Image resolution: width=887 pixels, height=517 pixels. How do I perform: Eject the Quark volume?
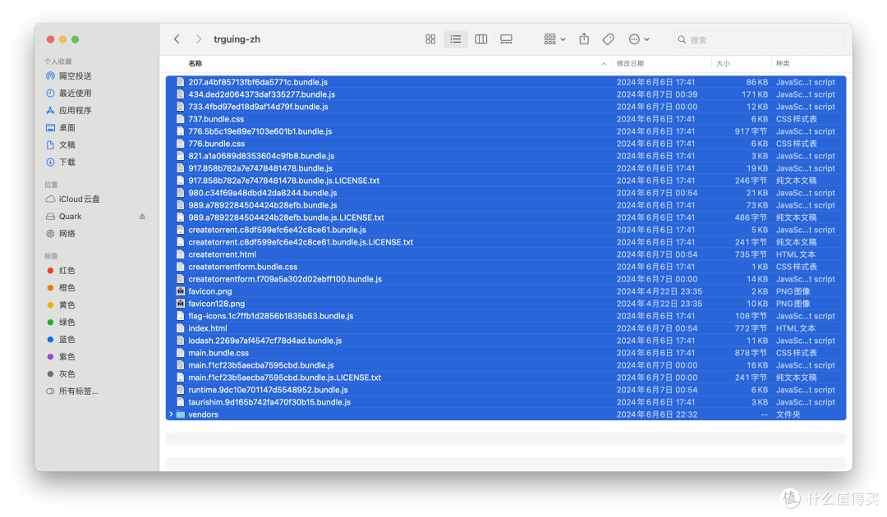point(143,217)
